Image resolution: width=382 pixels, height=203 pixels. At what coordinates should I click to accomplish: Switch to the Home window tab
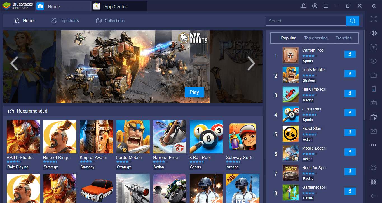pyautogui.click(x=62, y=6)
